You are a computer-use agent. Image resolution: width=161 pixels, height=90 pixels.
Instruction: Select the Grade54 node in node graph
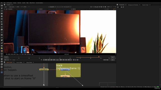(x=65, y=70)
